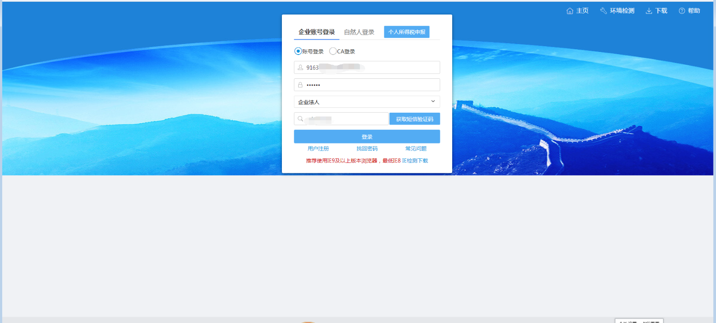Select the 账号登录 radio button

click(x=298, y=51)
